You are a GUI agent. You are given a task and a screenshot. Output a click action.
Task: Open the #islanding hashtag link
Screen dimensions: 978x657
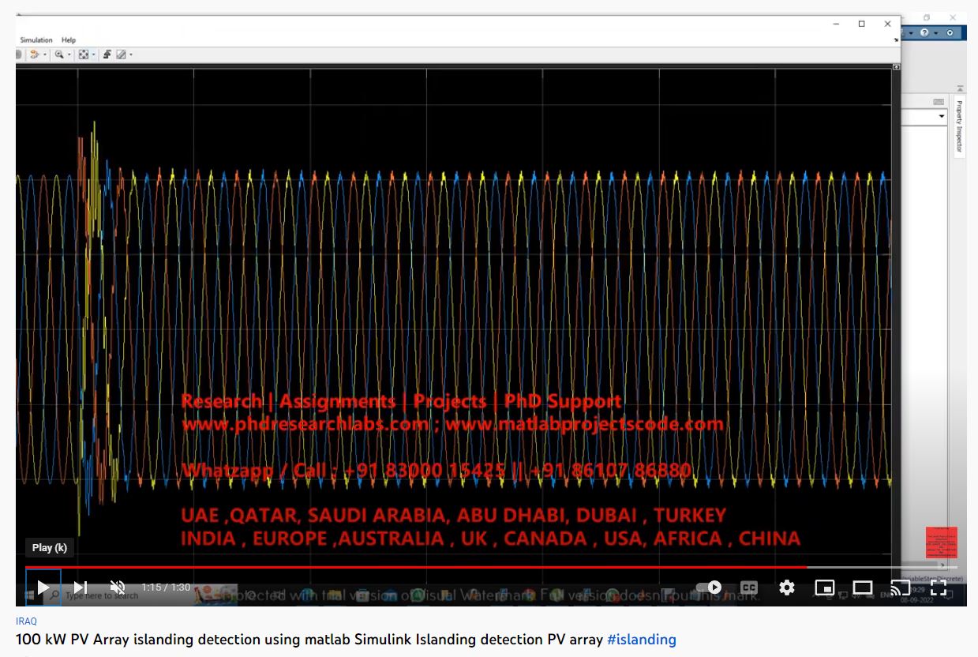click(x=641, y=640)
